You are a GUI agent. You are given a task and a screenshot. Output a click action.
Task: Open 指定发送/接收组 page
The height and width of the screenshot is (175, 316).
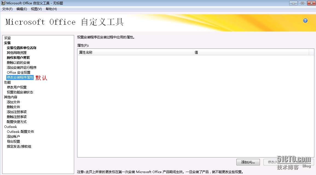pyautogui.click(x=19, y=147)
